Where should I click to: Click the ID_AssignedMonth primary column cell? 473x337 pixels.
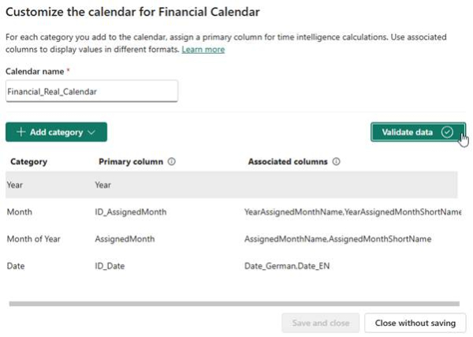tap(130, 212)
